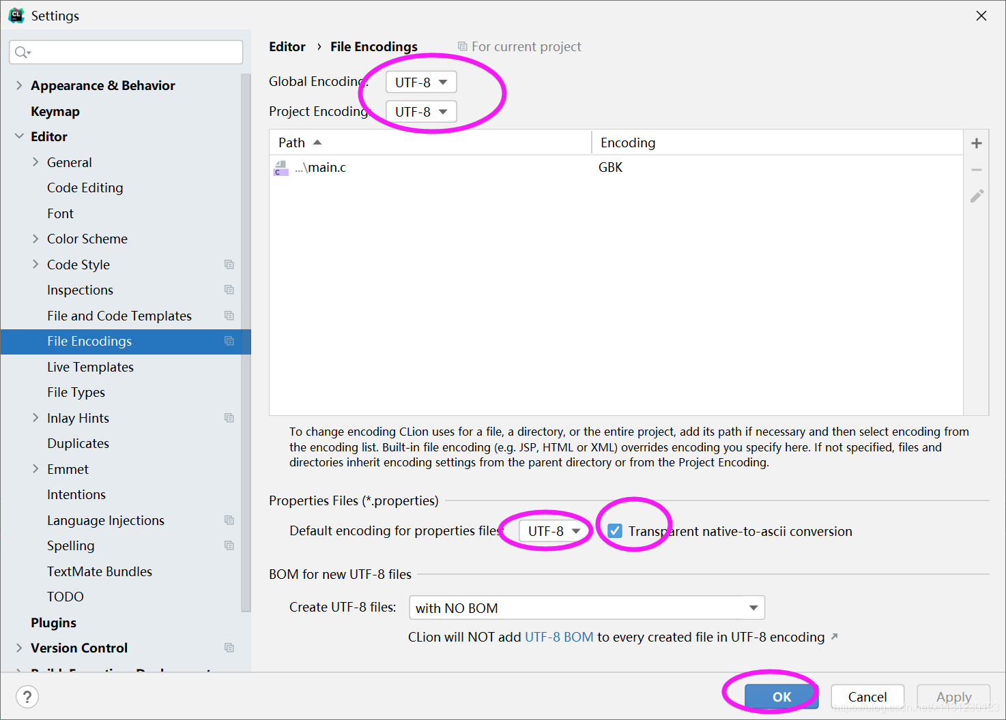Image resolution: width=1006 pixels, height=720 pixels.
Task: Open Code Editing settings
Action: [85, 187]
